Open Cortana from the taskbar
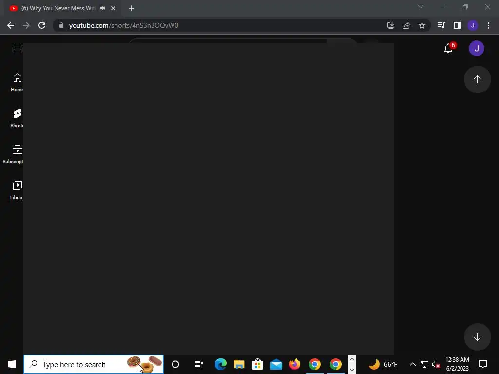499x374 pixels. tap(175, 364)
